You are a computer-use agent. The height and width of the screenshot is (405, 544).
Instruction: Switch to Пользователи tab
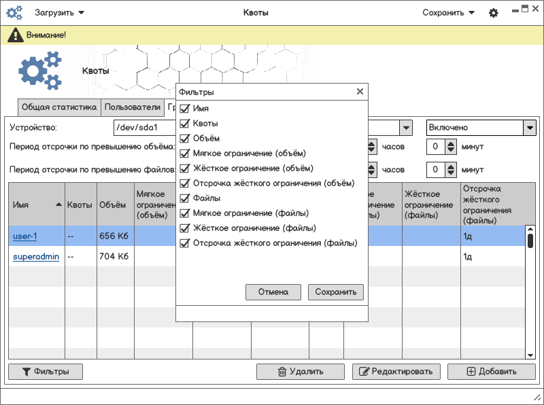coord(133,107)
